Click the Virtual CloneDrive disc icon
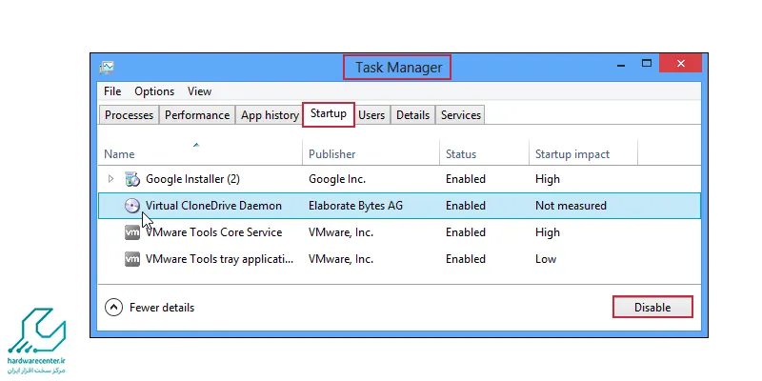The image size is (762, 381). point(132,206)
